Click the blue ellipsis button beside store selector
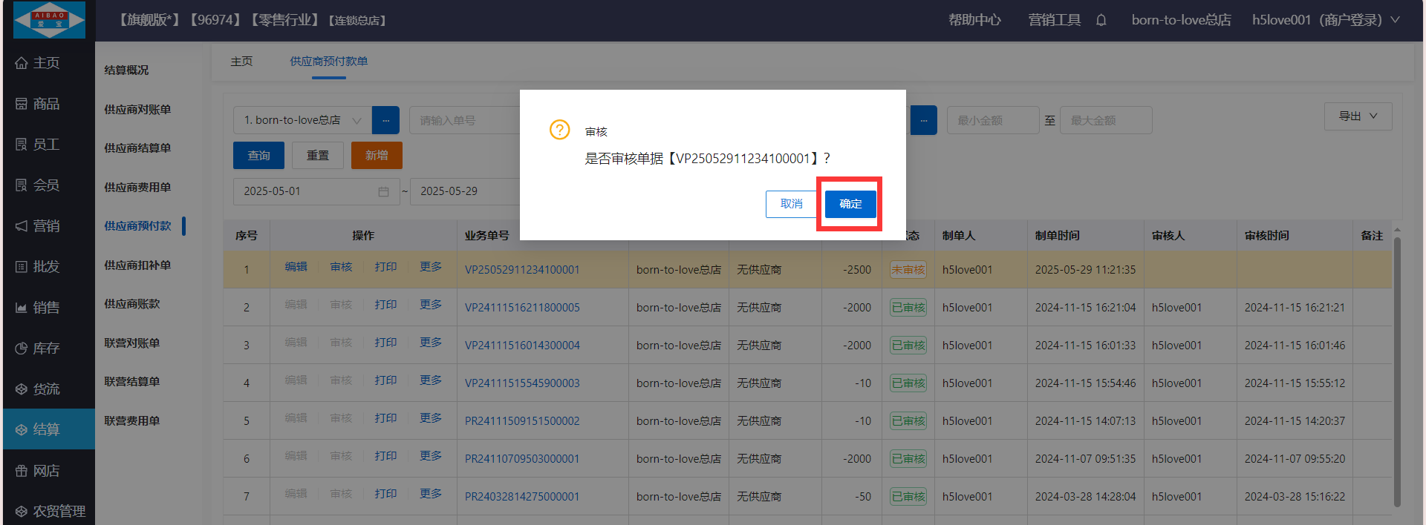1426x525 pixels. click(x=385, y=120)
